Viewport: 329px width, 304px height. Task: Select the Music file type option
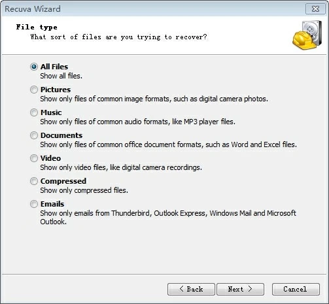(x=34, y=112)
